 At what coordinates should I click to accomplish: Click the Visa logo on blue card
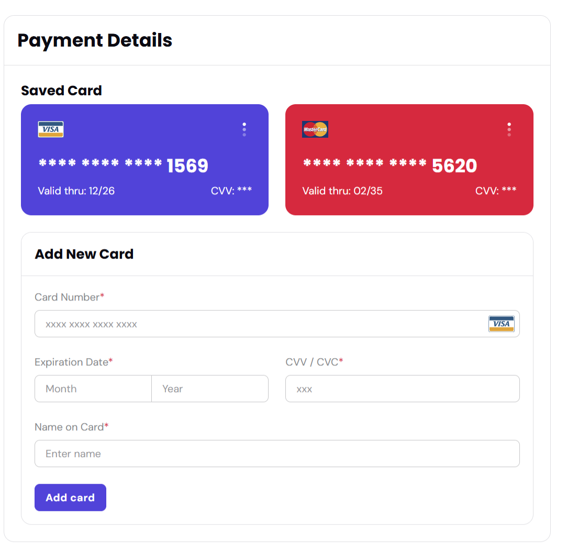pos(51,129)
